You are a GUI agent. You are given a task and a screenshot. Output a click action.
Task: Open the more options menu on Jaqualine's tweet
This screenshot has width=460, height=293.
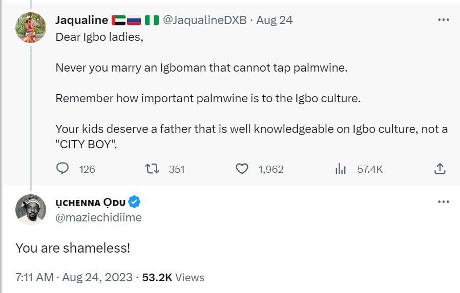tap(443, 20)
